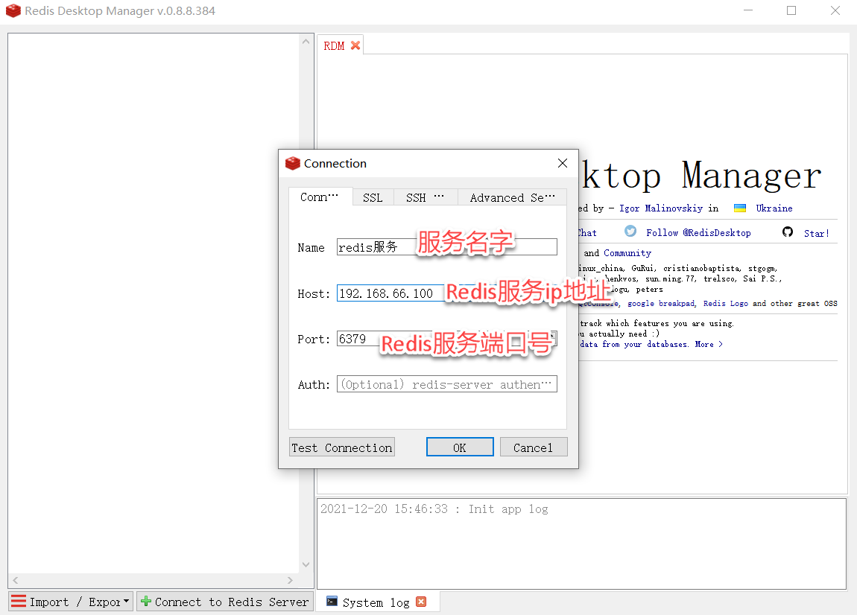Click the Connection dialog Redis icon
This screenshot has height=615, width=857.
[x=293, y=163]
